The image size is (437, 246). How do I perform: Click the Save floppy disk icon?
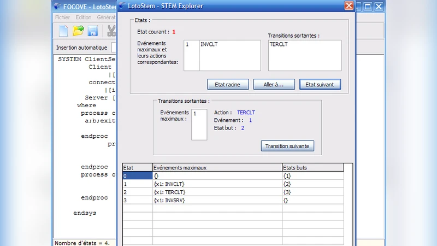pos(93,31)
